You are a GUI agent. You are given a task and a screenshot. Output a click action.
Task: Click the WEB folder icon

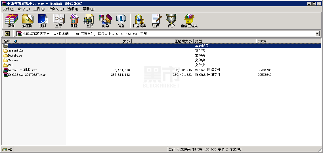5,65
